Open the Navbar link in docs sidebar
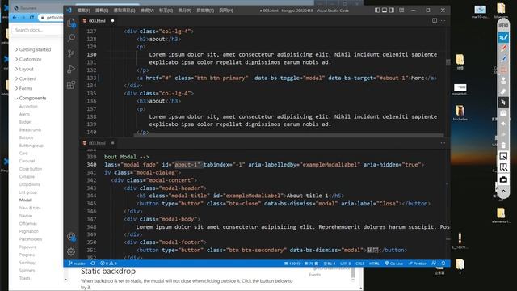The height and width of the screenshot is (291, 517). point(26,216)
